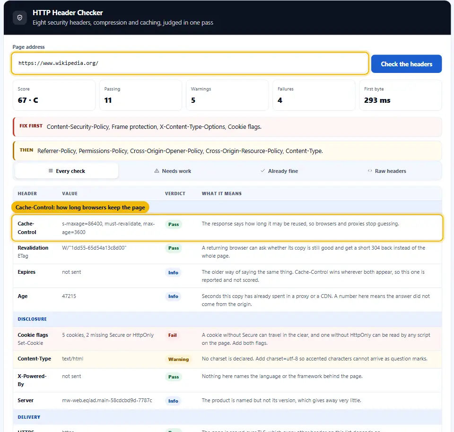Image resolution: width=454 pixels, height=432 pixels.
Task: Click the FIX FIRST label
Action: 31,126
